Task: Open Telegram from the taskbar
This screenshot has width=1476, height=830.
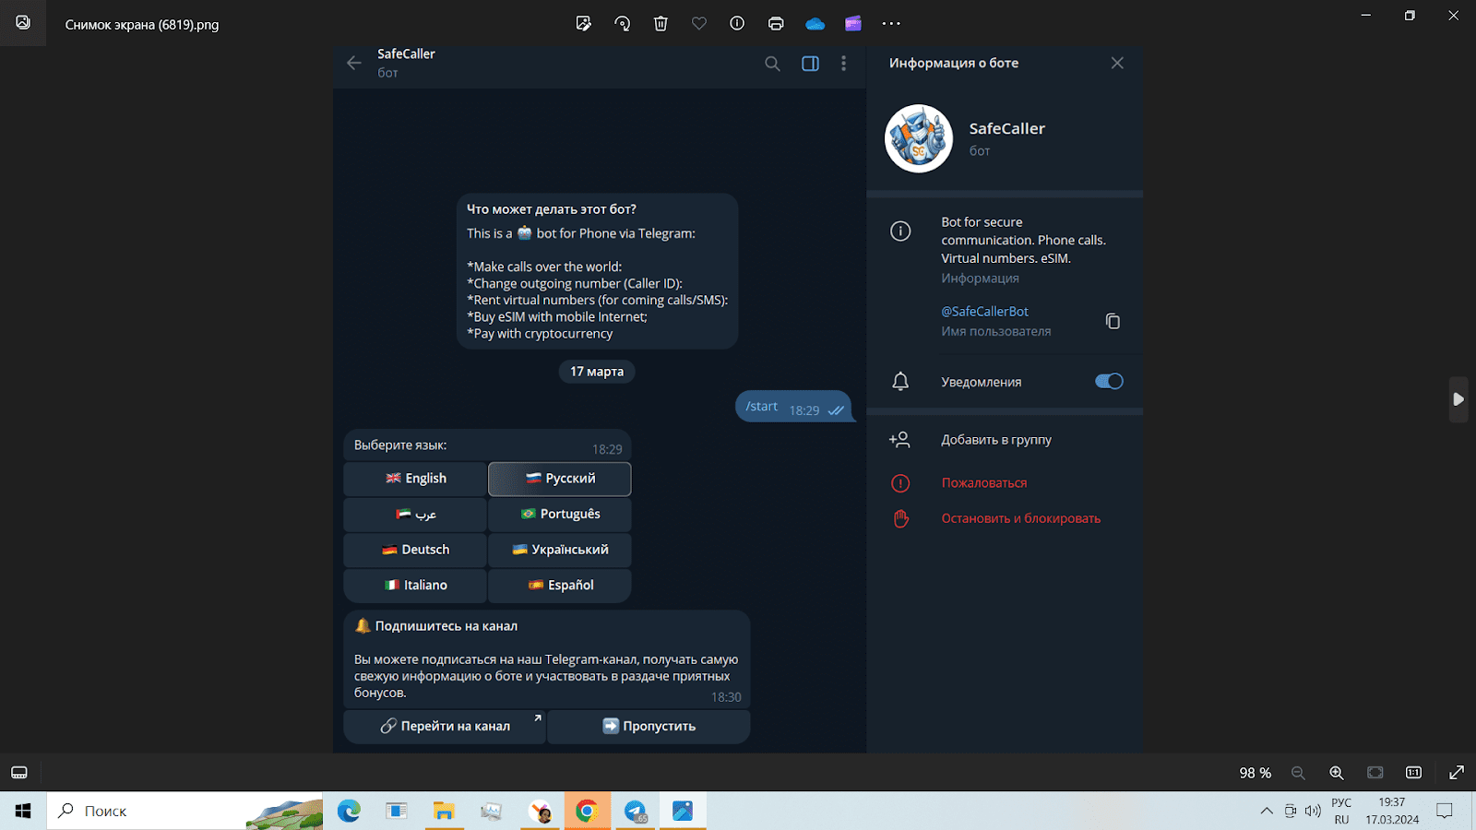Action: (635, 811)
